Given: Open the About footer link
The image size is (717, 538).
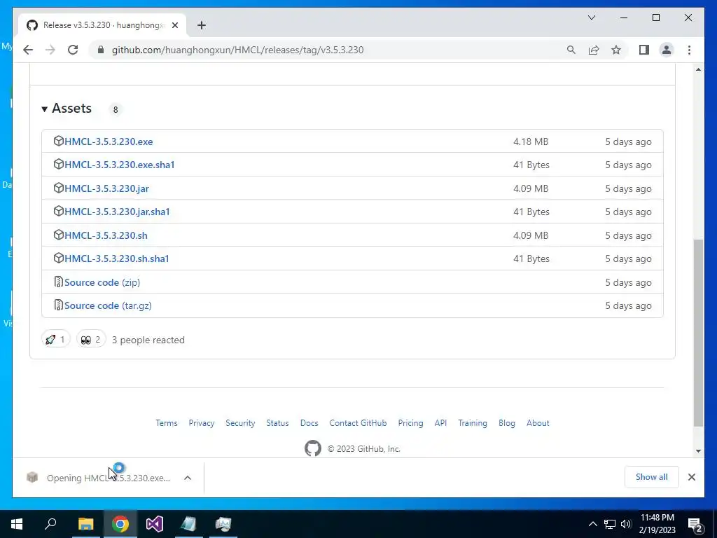Looking at the screenshot, I should 538,423.
